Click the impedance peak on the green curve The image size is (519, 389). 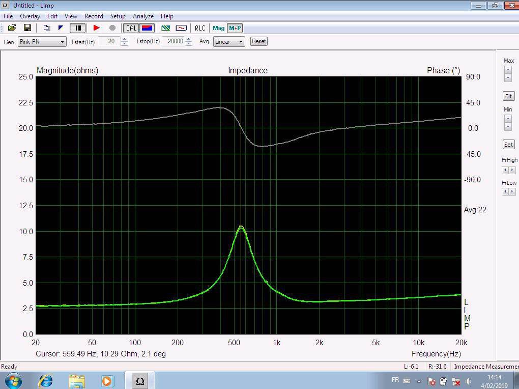pyautogui.click(x=241, y=227)
